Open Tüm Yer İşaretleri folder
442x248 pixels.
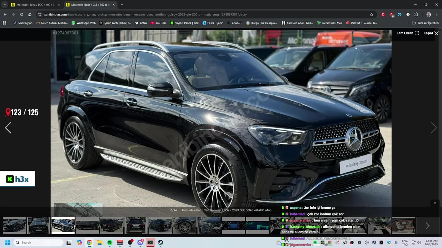[x=425, y=23]
